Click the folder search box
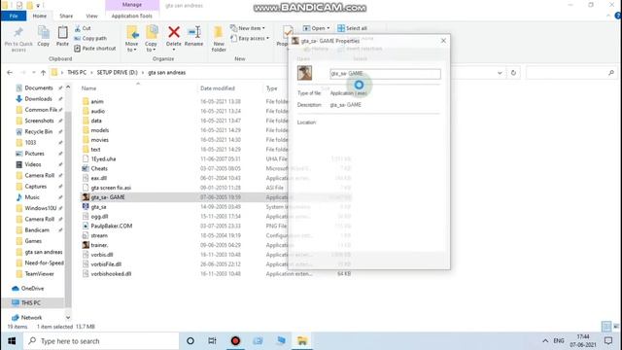Screen dimensions: 622x350 click(x=571, y=73)
